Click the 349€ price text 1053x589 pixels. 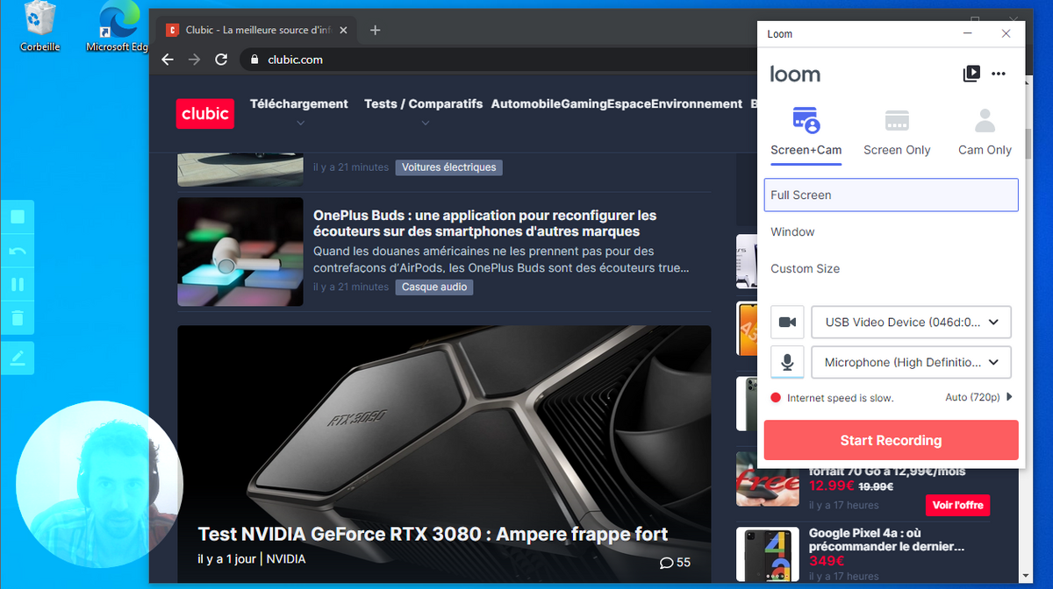pyautogui.click(x=827, y=561)
